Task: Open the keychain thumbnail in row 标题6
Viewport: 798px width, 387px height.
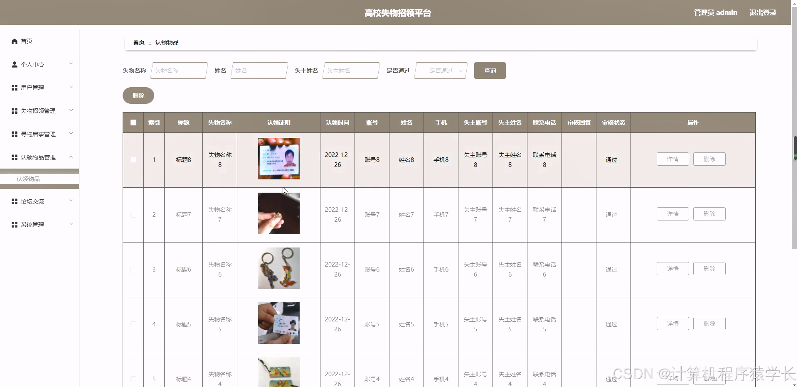Action: coord(279,268)
